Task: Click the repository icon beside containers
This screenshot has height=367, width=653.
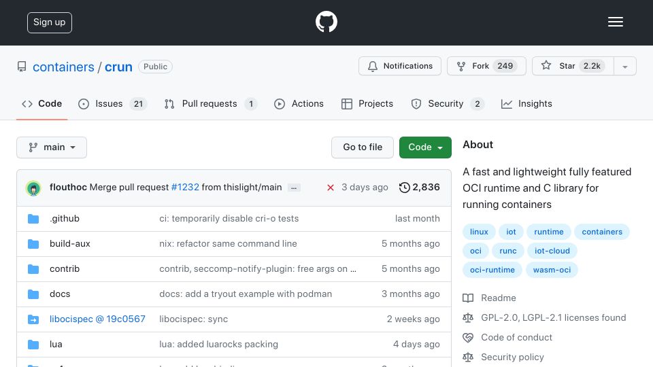Action: pos(22,67)
